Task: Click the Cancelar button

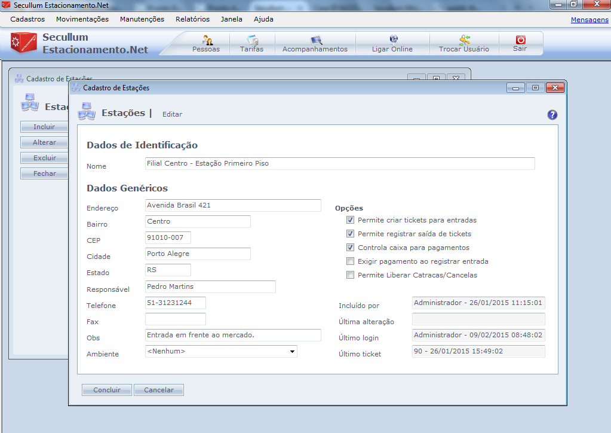Action: 158,390
